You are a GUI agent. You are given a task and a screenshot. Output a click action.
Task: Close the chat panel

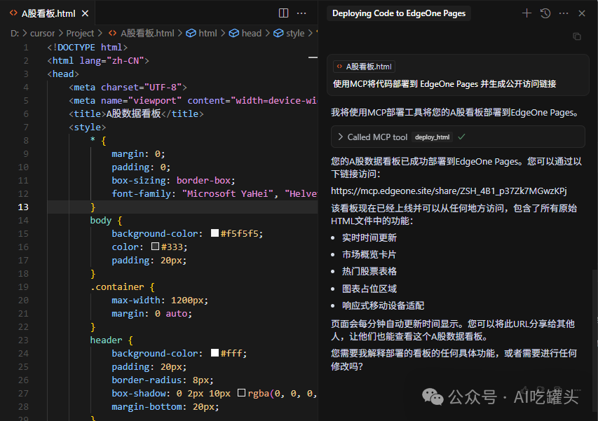[x=582, y=13]
